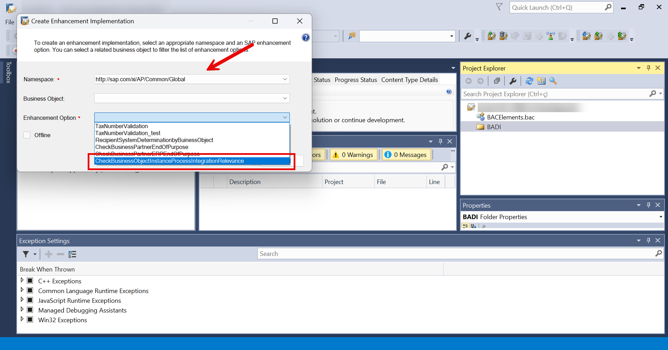668x350 pixels.
Task: Open Properties wrench in Project Explorer
Action: (x=513, y=81)
